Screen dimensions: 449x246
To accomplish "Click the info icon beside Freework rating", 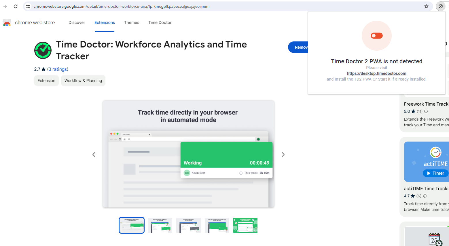I will tap(426, 111).
